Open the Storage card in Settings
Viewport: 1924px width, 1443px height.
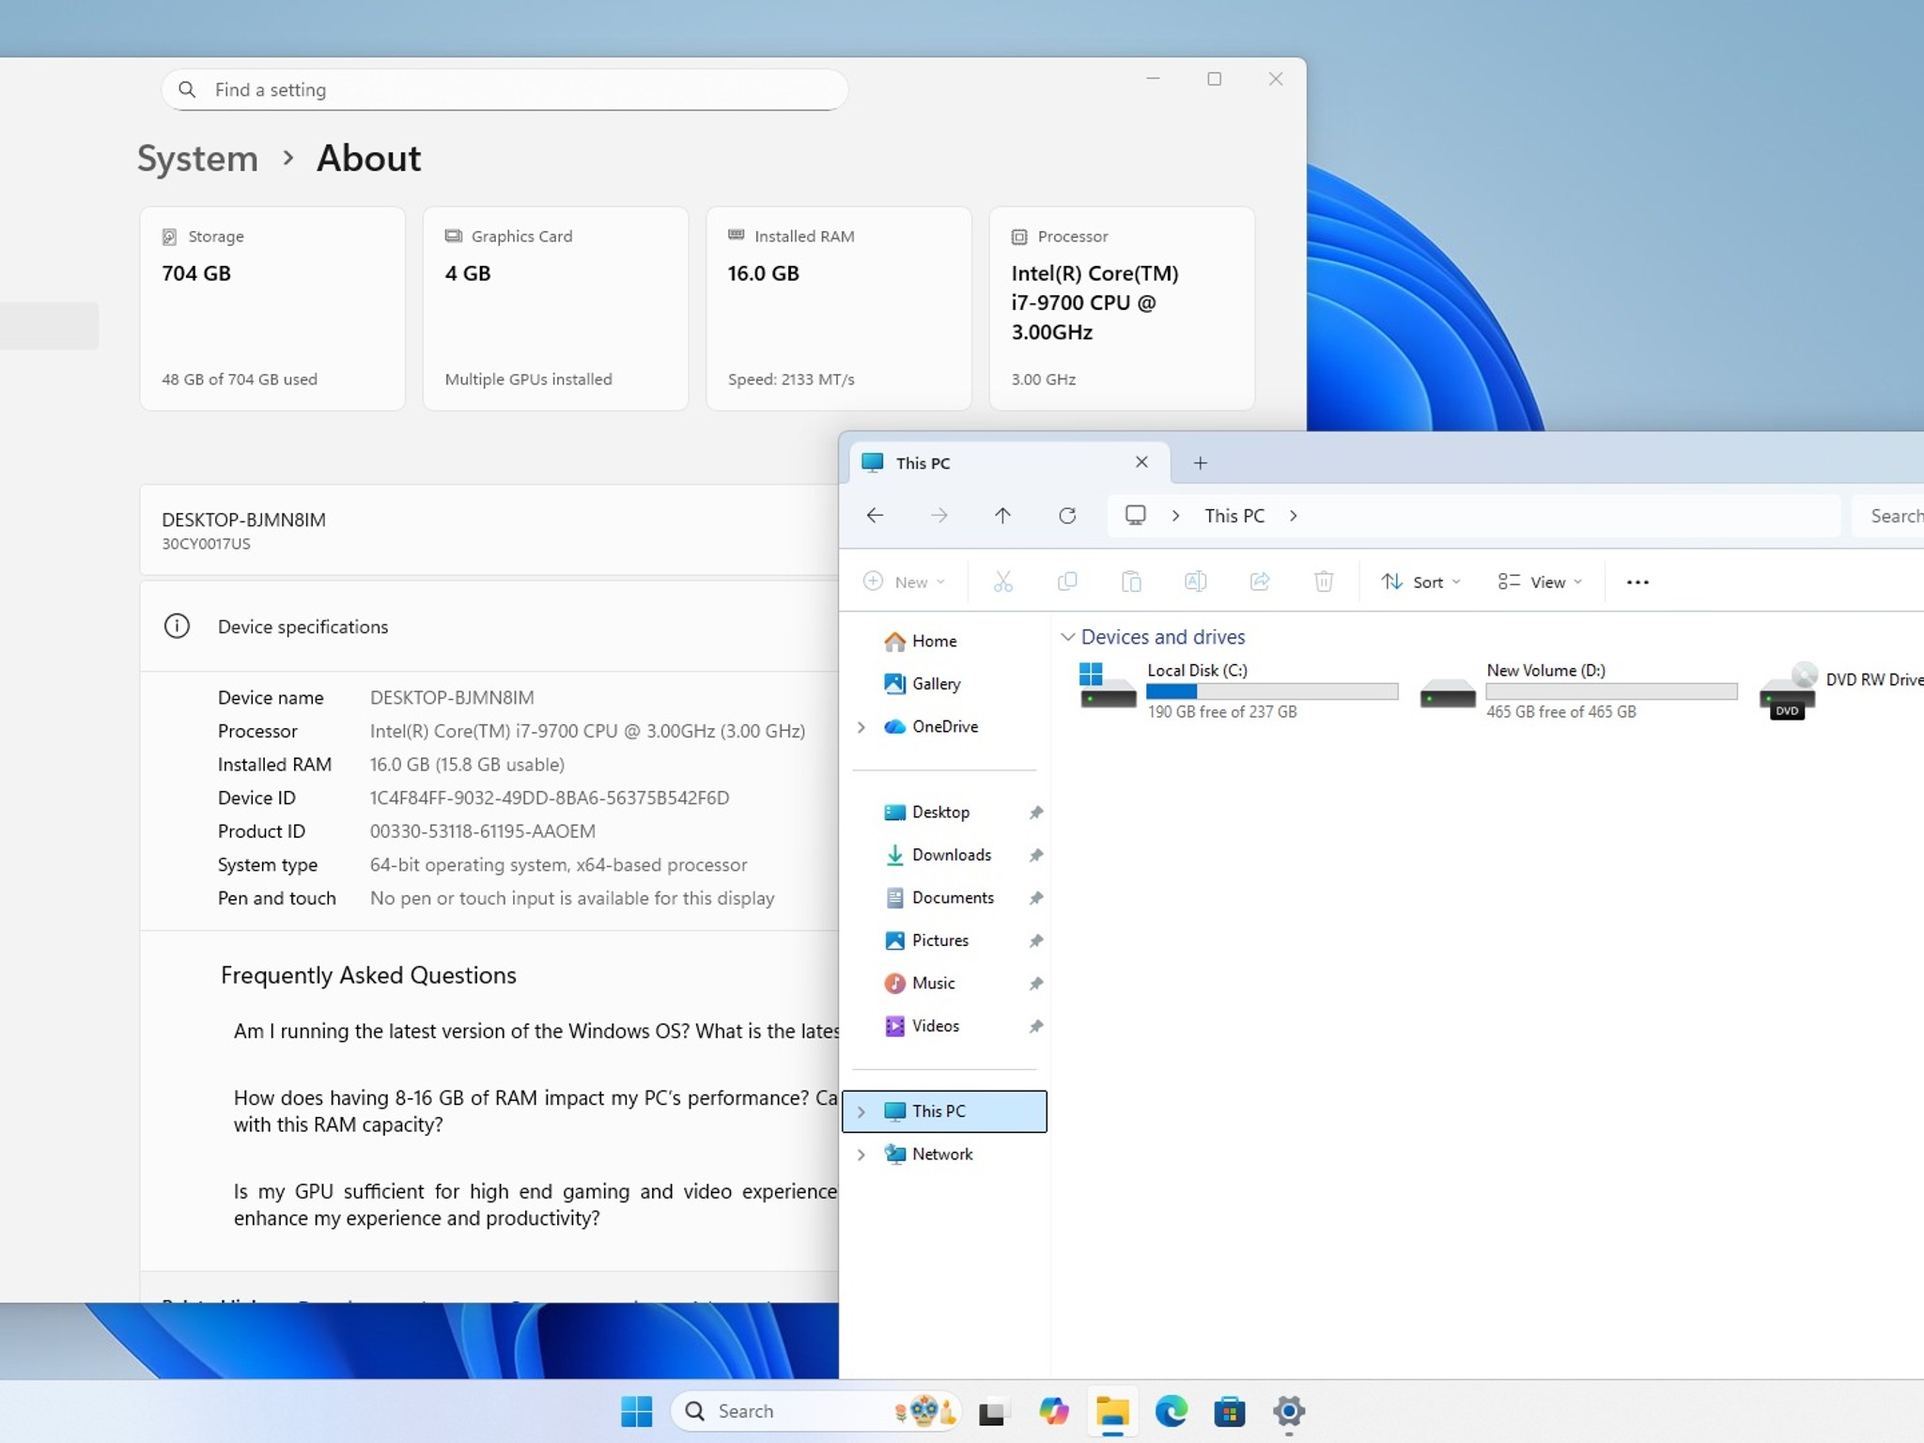tap(272, 308)
